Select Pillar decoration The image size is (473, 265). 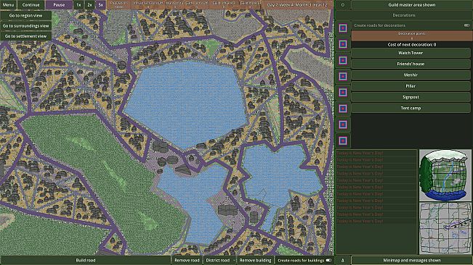coord(411,86)
